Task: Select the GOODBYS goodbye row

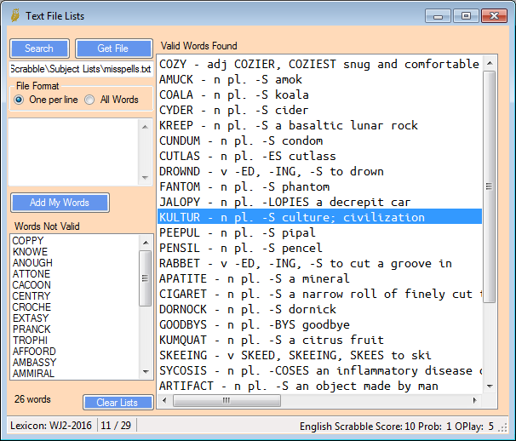Action: [320, 324]
